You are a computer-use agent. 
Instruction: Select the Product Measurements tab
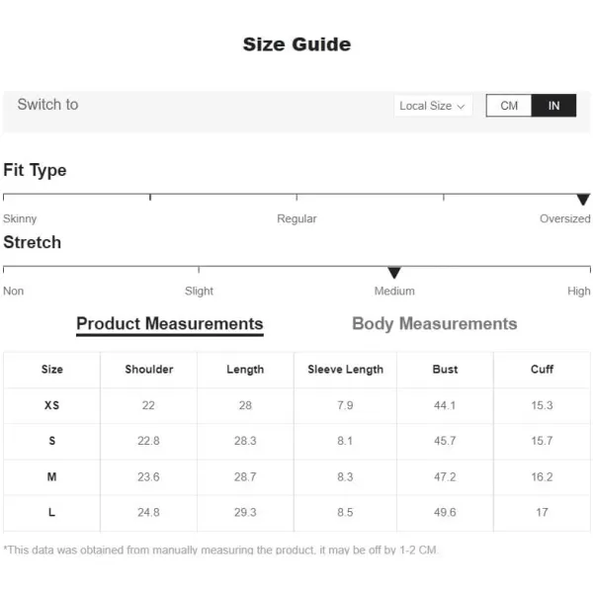tap(170, 324)
